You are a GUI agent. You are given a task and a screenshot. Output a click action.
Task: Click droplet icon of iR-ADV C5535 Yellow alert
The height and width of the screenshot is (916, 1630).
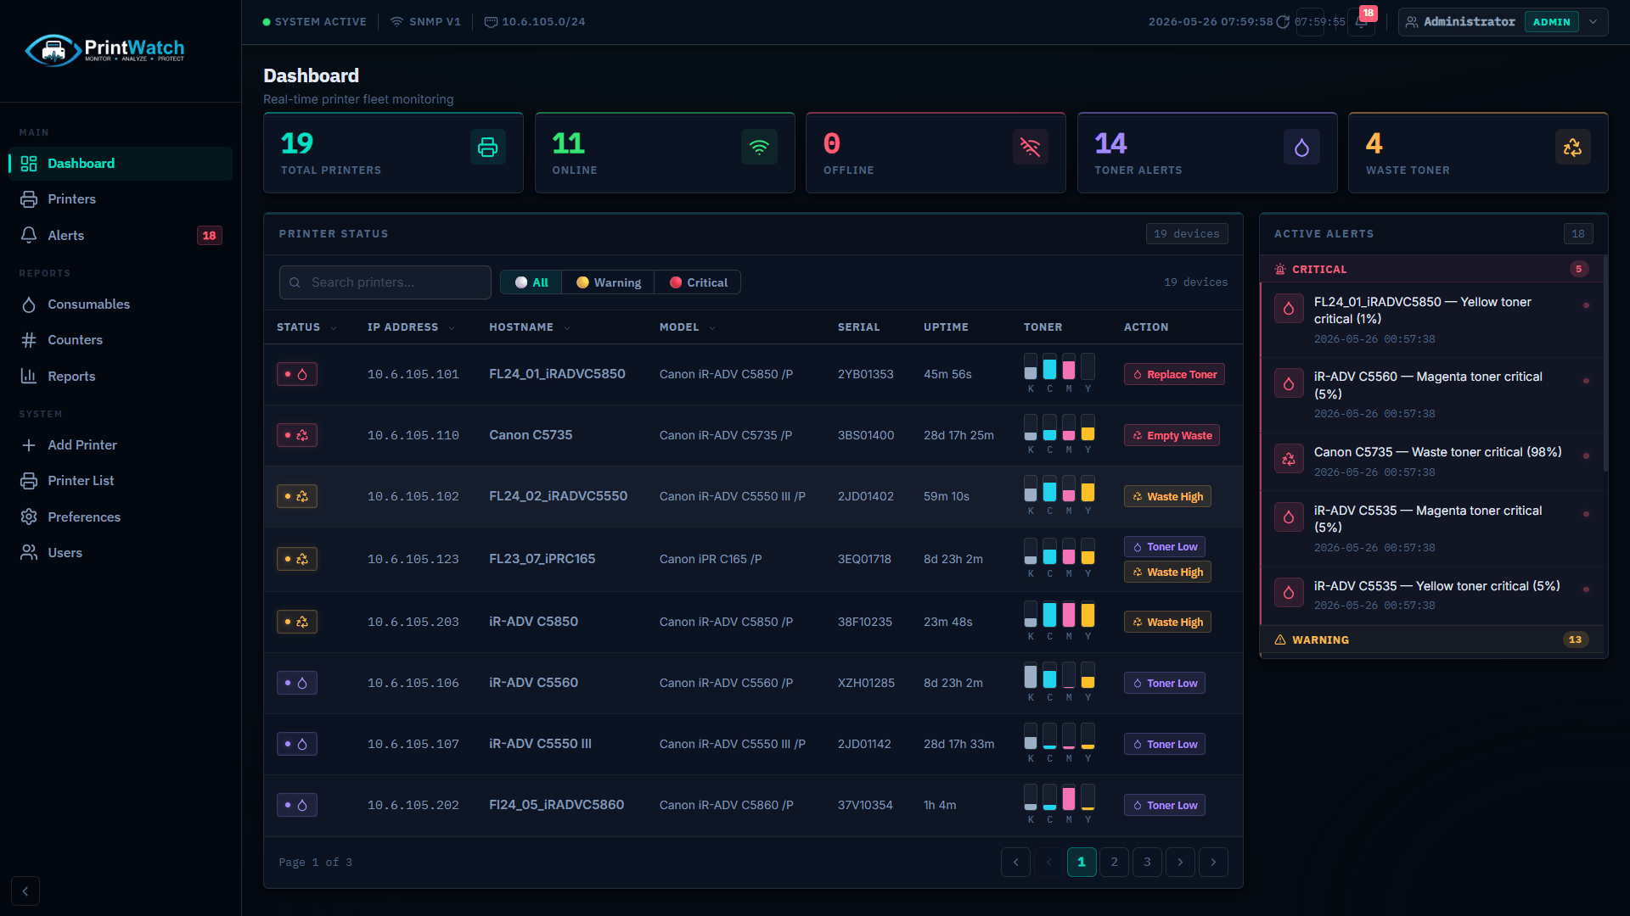tap(1289, 593)
